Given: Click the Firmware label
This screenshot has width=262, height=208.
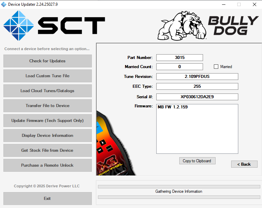Looking at the screenshot, I should pos(144,106).
